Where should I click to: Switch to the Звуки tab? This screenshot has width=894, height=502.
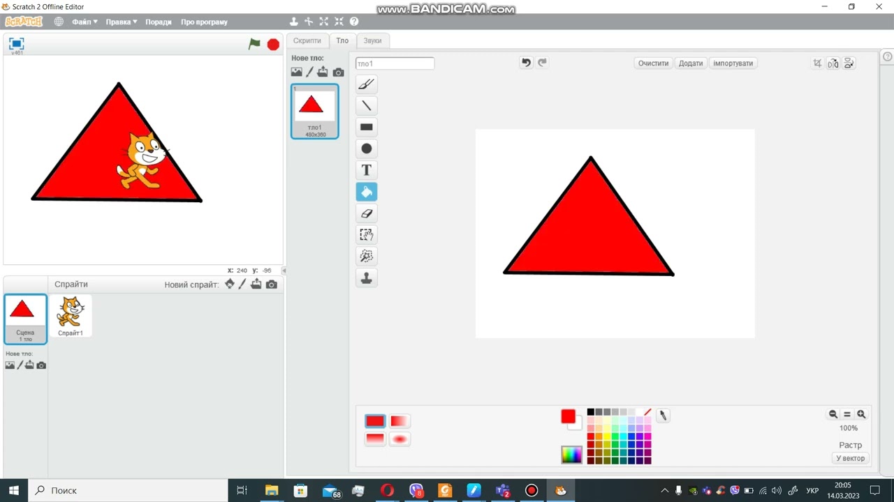(373, 40)
